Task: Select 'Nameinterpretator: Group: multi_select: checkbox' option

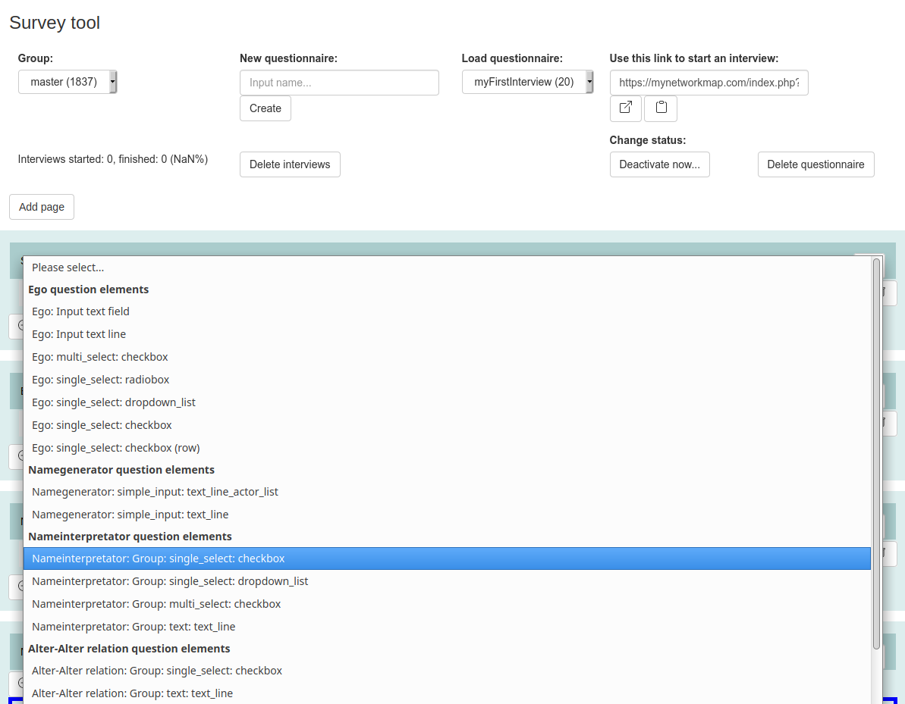Action: coord(447,604)
